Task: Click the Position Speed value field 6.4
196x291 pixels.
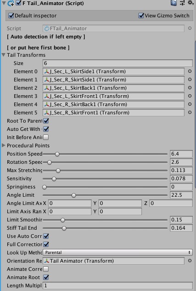Action: [181, 154]
